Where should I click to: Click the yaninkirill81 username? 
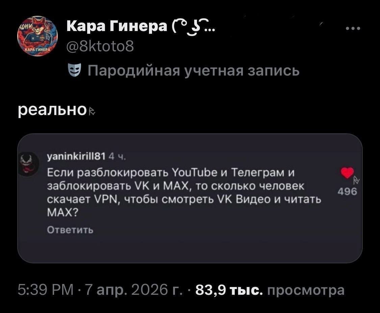tap(76, 157)
